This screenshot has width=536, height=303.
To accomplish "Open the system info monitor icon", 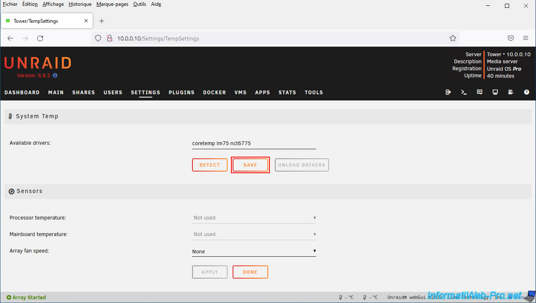I will pos(495,92).
